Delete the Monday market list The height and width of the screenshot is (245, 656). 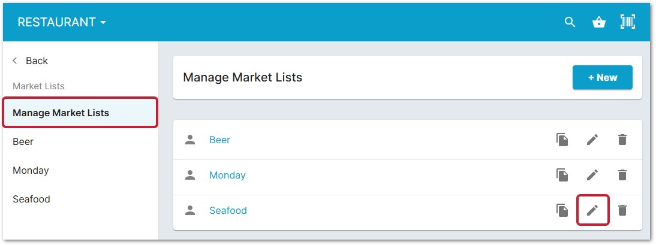[622, 175]
